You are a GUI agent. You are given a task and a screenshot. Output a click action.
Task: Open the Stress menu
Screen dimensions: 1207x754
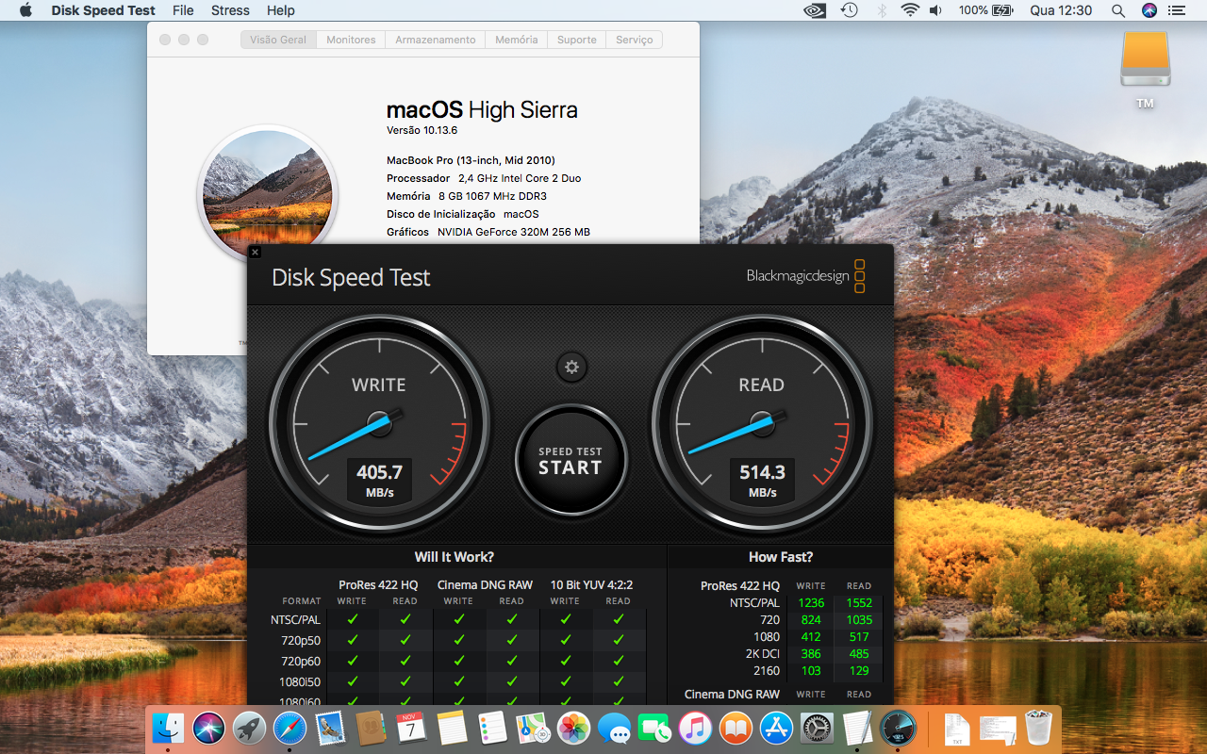[230, 10]
